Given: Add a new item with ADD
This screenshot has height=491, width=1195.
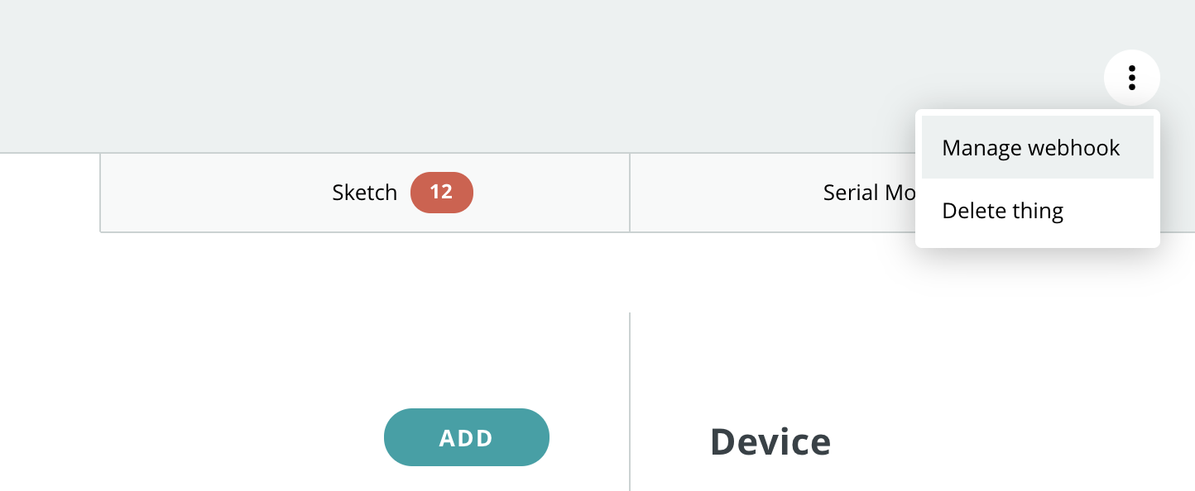Looking at the screenshot, I should (466, 437).
